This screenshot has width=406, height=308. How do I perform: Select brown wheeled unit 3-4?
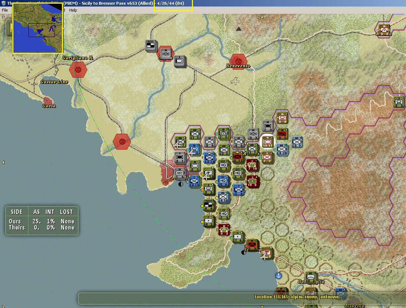[282, 118]
